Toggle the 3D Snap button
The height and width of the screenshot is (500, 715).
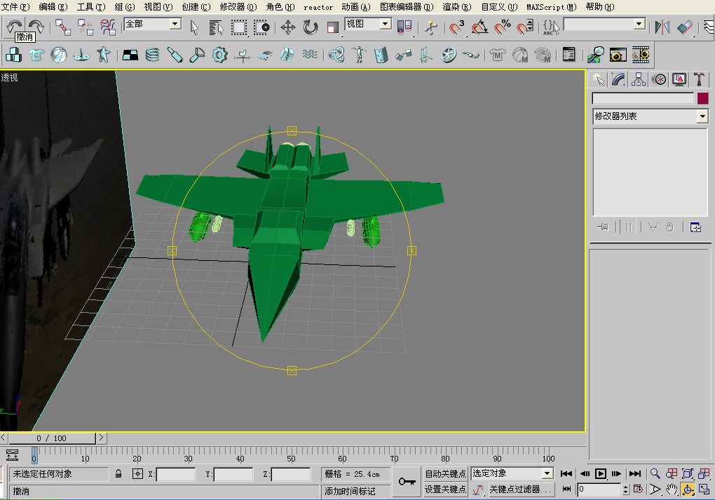pyautogui.click(x=456, y=27)
